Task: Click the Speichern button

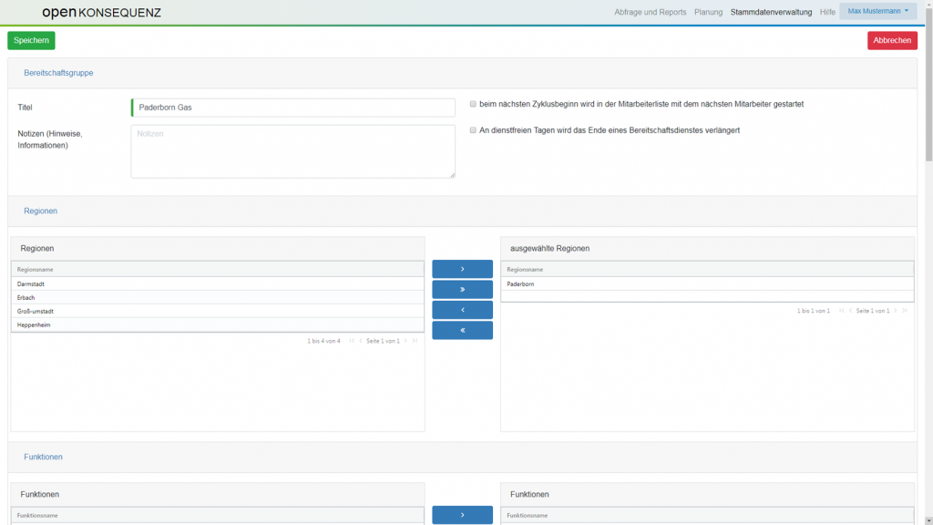Action: click(x=31, y=40)
